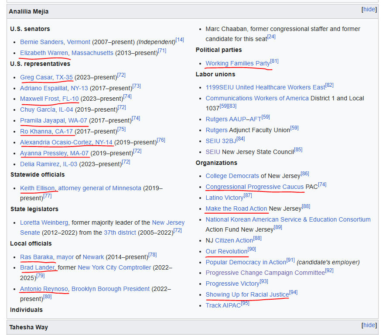Image resolution: width=386 pixels, height=335 pixels.
Task: Open the Communications Workers of America link
Action: click(257, 98)
